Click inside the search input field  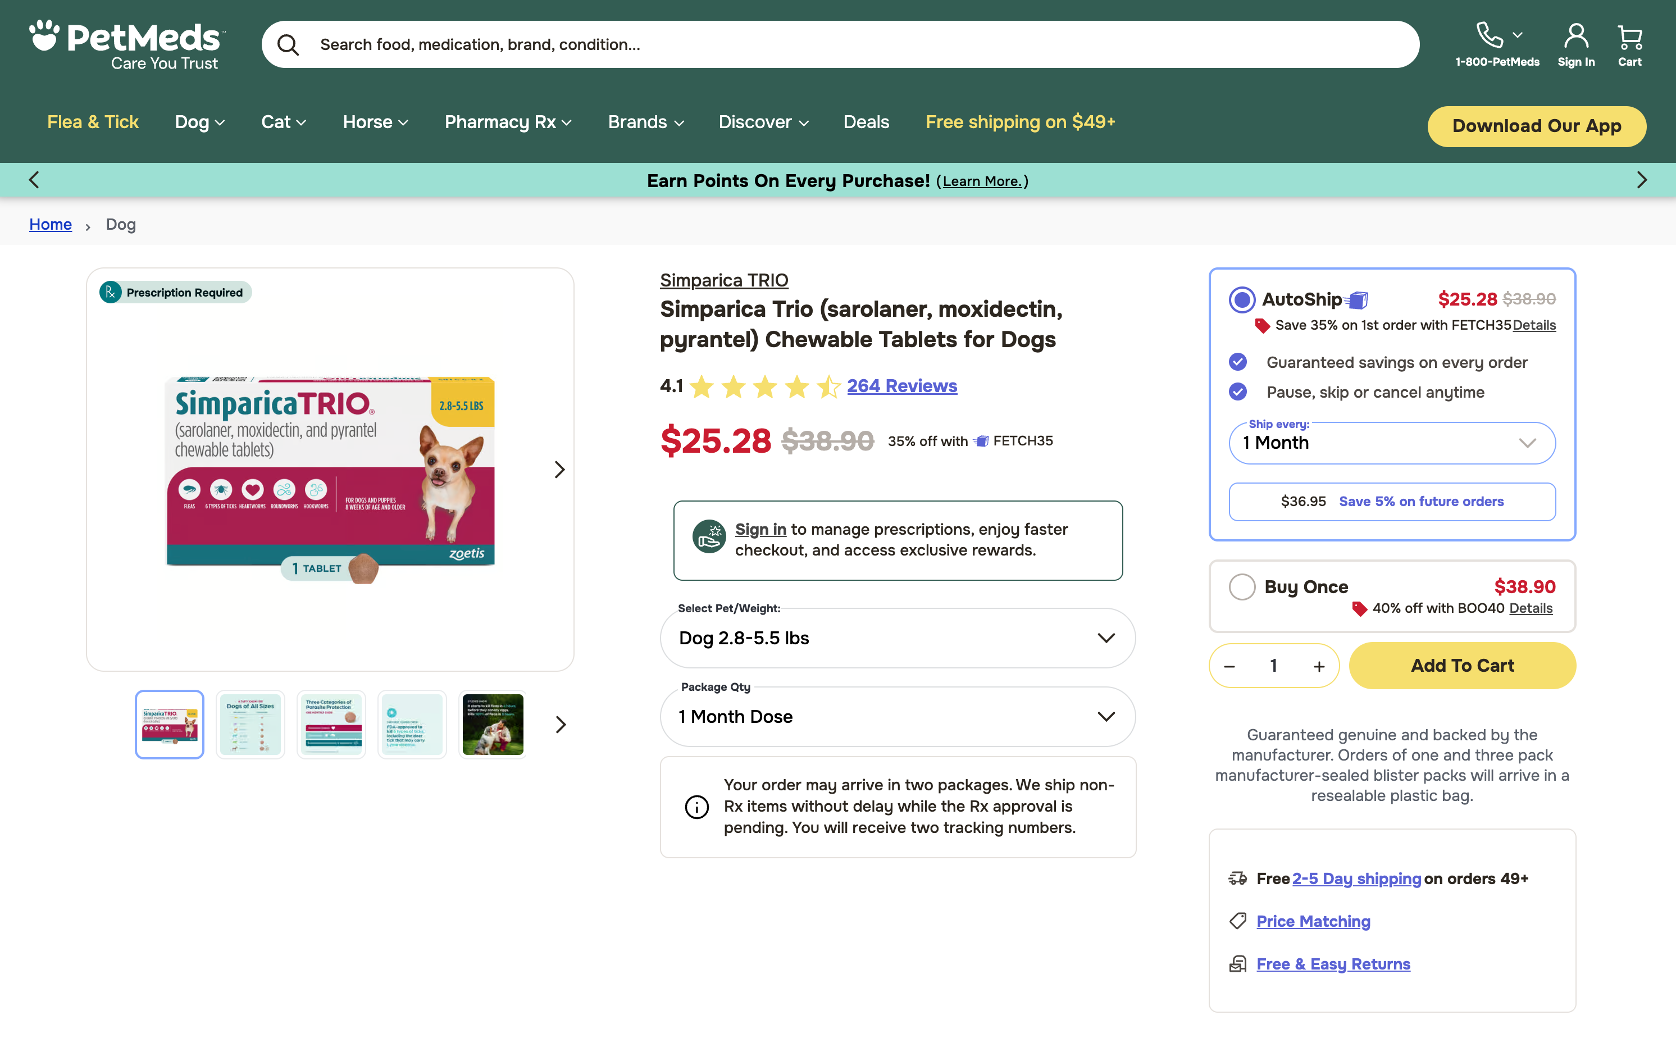click(x=840, y=45)
